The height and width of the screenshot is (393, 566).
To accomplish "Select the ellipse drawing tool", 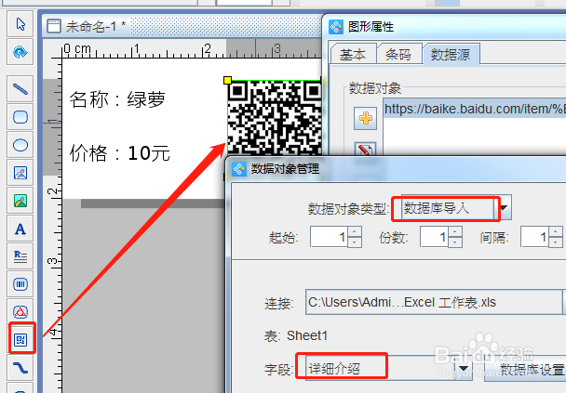I will pos(20,145).
